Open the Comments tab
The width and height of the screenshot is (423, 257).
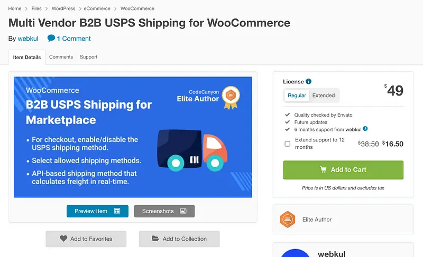coord(61,57)
